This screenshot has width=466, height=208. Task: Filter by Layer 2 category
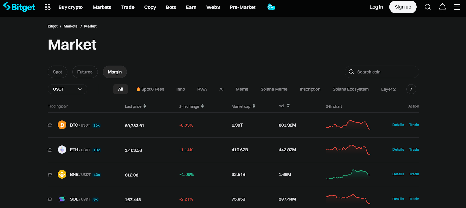coord(388,89)
